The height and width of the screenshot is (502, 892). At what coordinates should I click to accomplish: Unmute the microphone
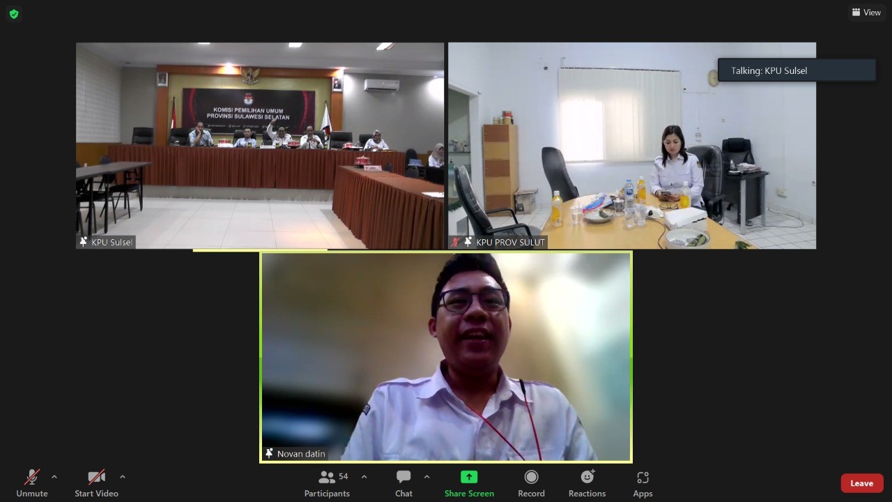tap(32, 482)
